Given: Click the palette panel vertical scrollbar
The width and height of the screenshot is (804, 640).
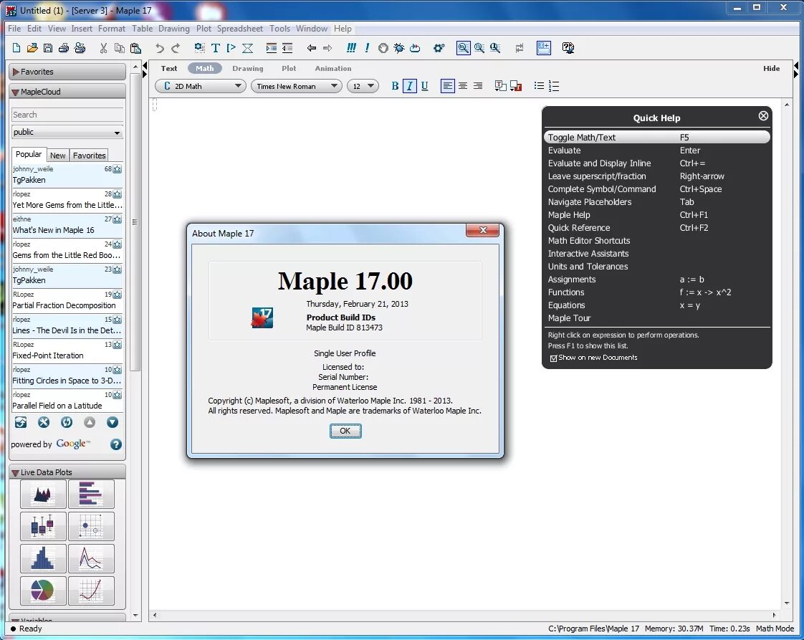Looking at the screenshot, I should click(135, 221).
